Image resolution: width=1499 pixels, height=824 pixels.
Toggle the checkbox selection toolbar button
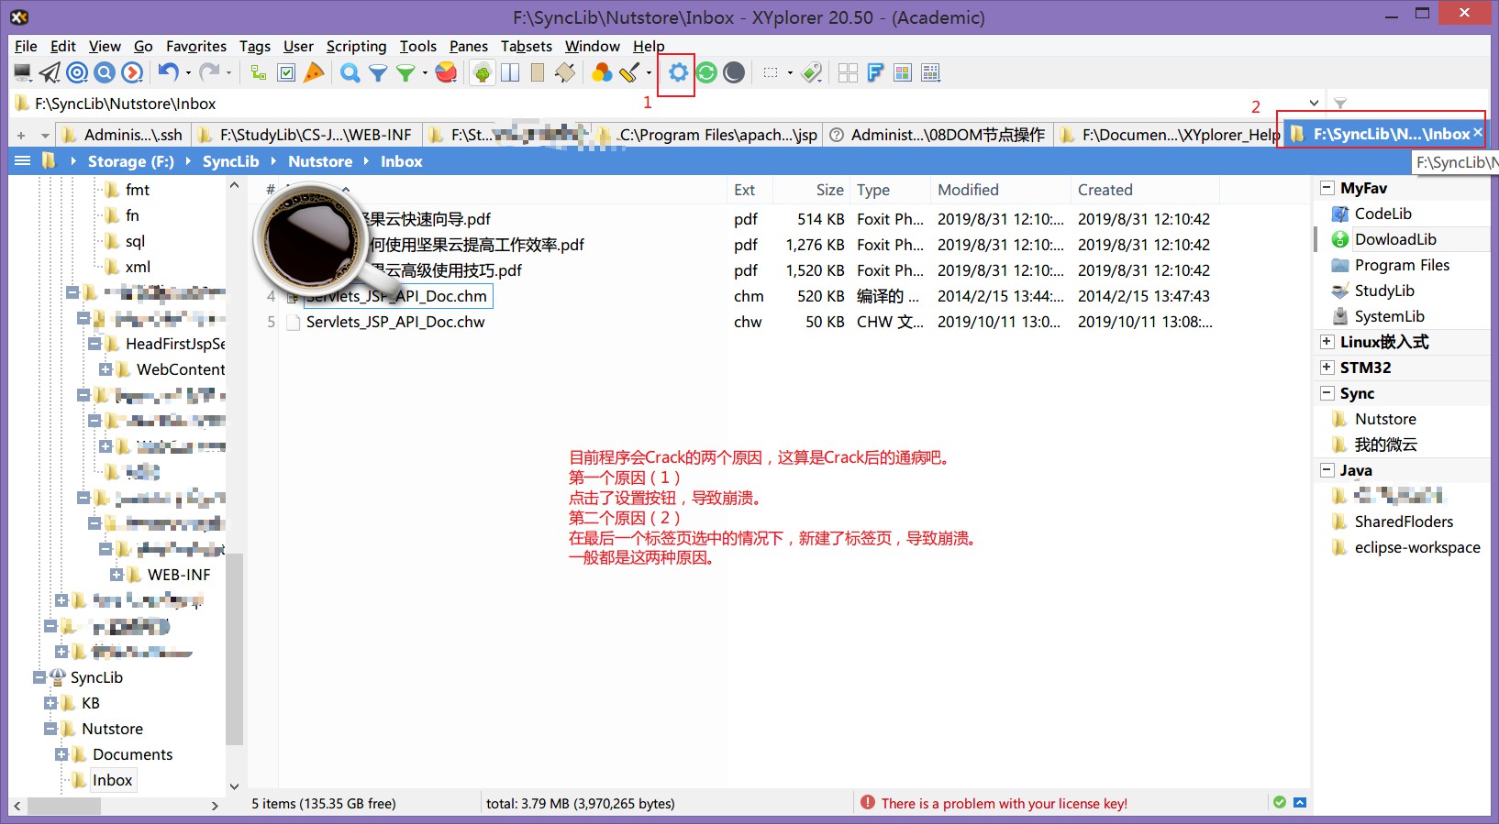click(286, 72)
